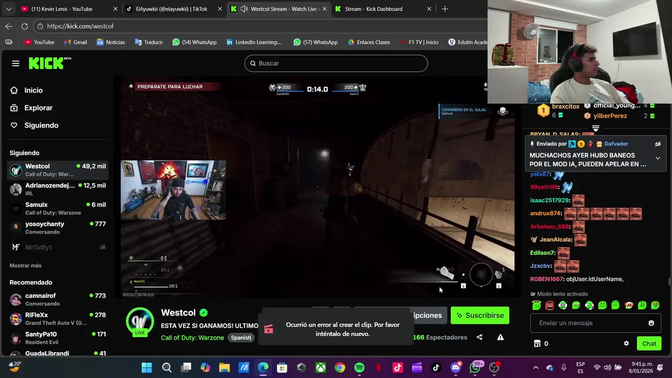Insert the first green emote from the quick emote row

coord(536,305)
